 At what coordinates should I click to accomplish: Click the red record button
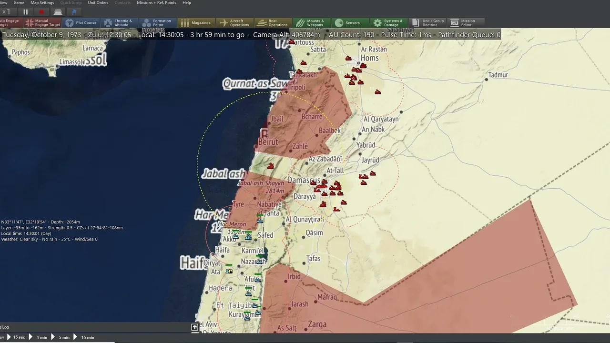coord(41,12)
